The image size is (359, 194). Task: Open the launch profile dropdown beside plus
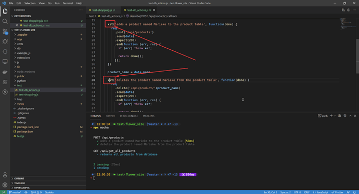[335, 116]
